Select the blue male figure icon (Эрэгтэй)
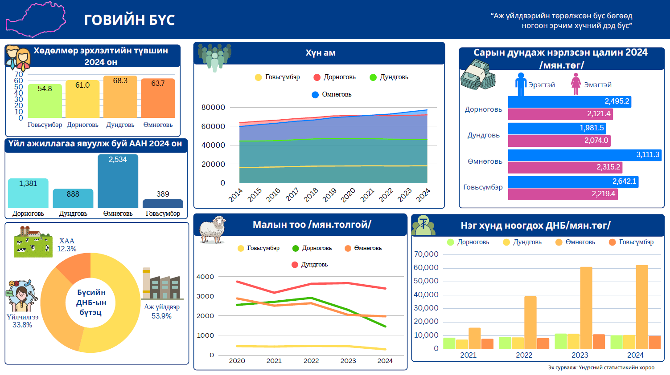Viewport: 670px width, 375px height. (521, 84)
